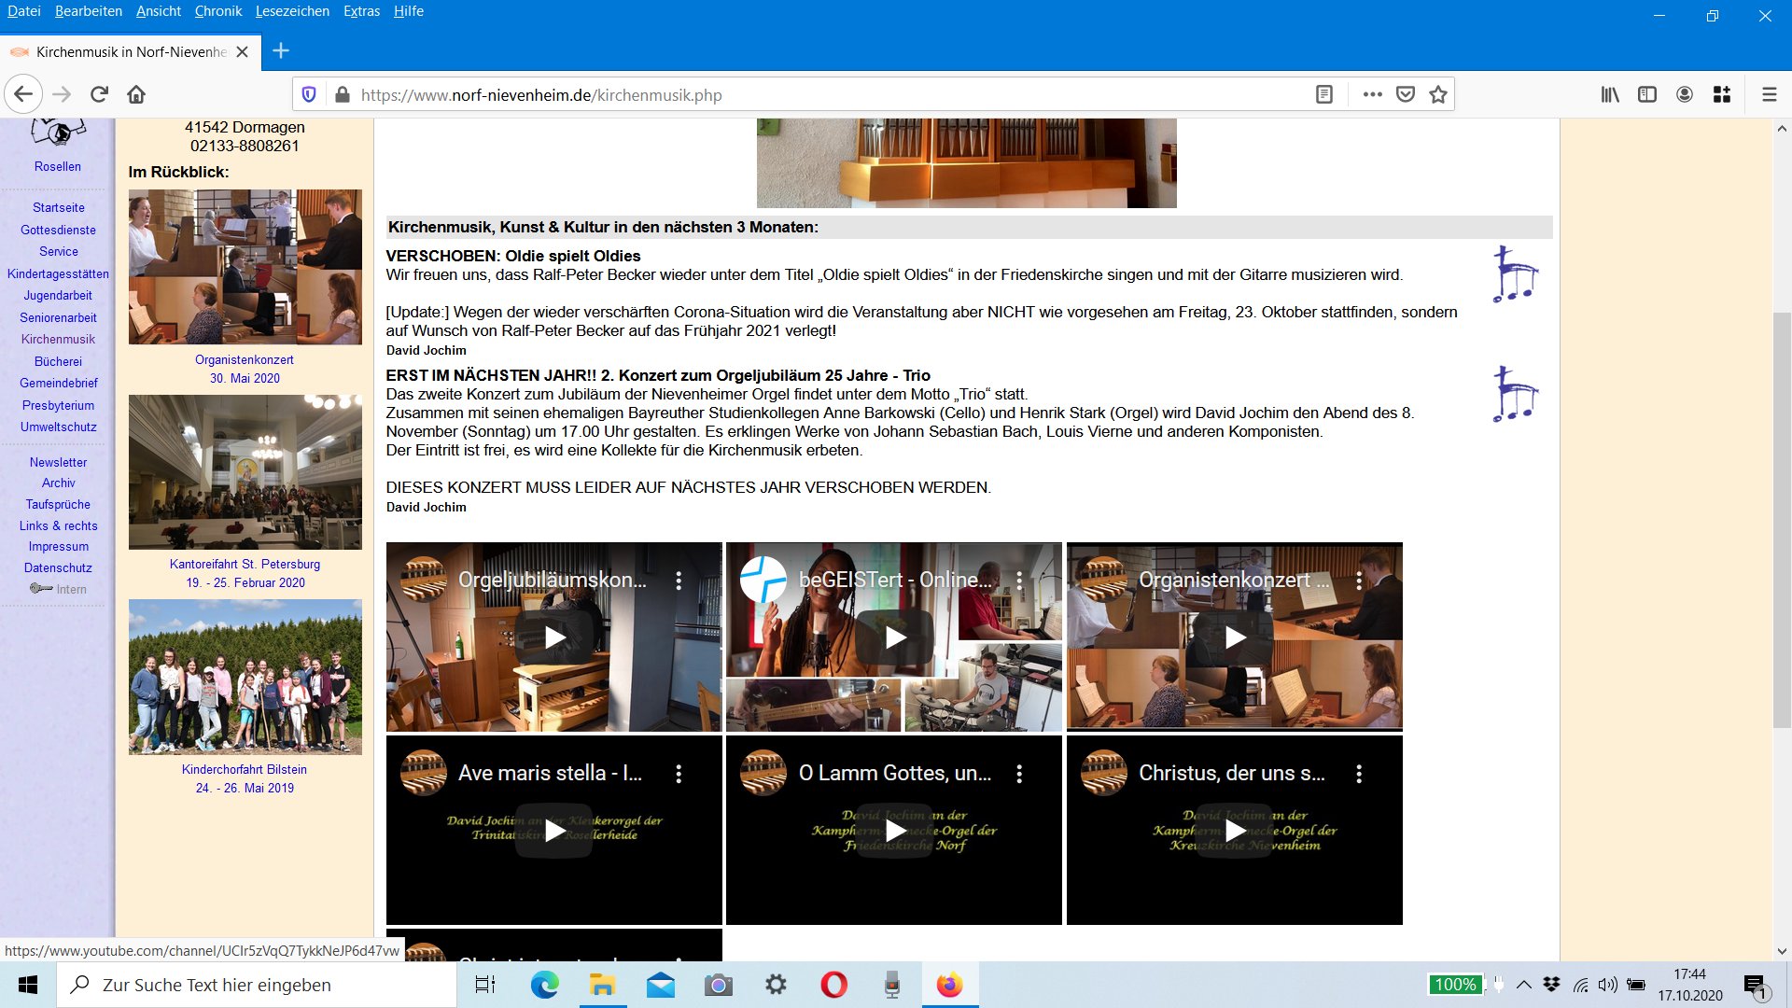Open Organistenkonzert 30. Mai 2020 thumbnail
The width and height of the screenshot is (1792, 1008).
[245, 267]
